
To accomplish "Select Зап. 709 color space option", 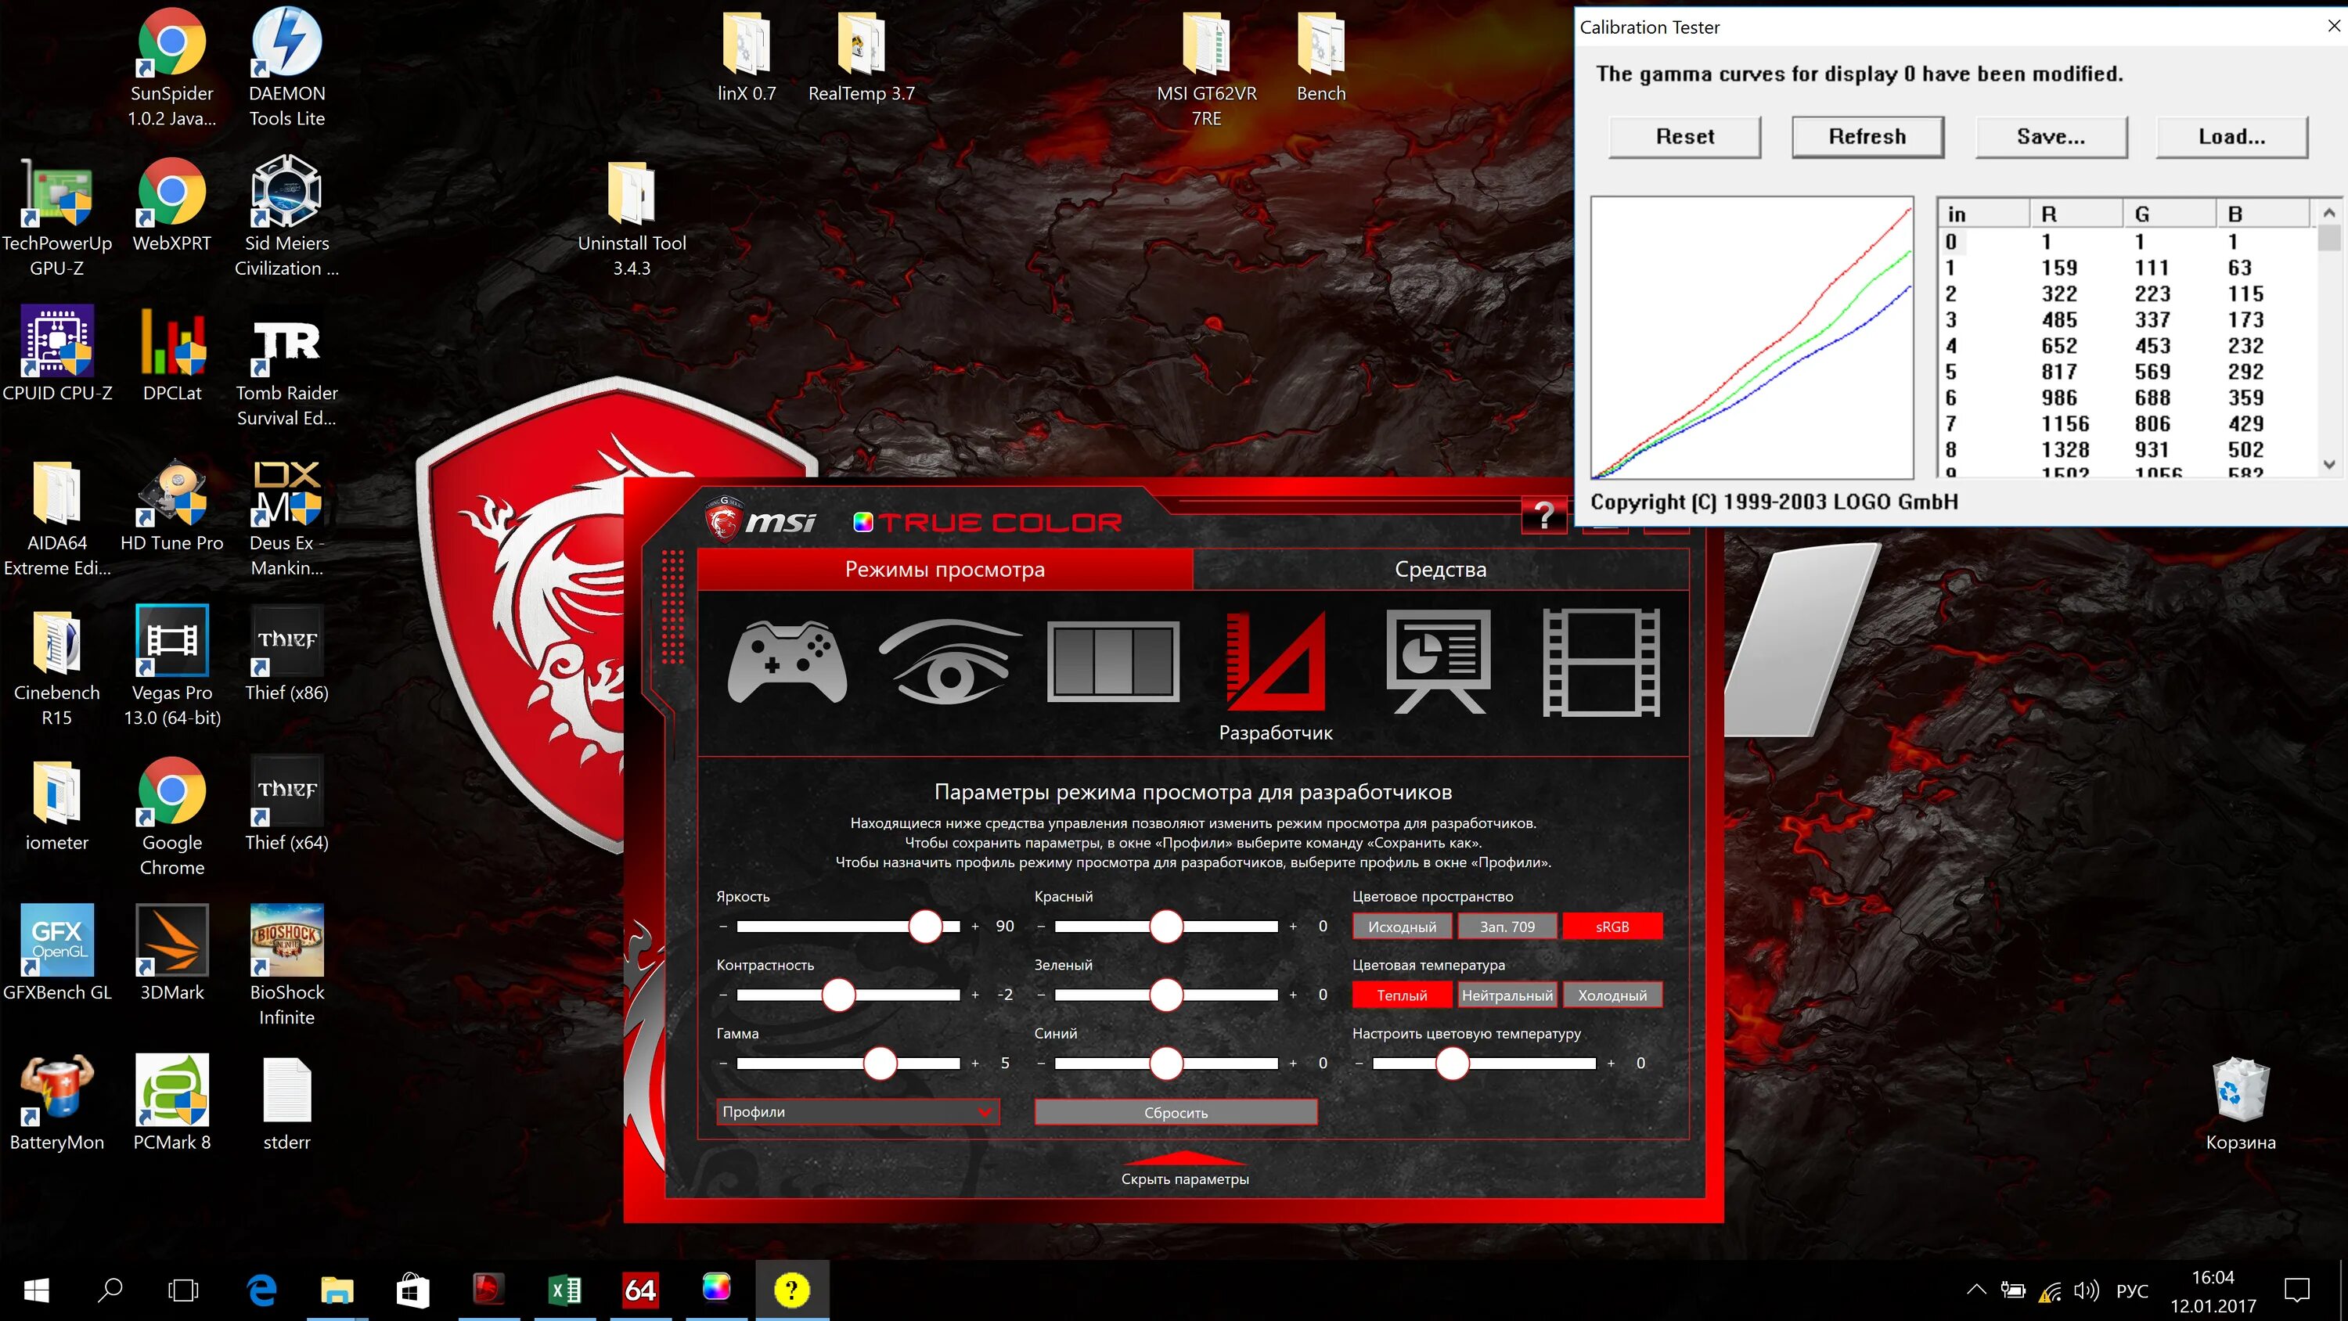I will [1507, 927].
